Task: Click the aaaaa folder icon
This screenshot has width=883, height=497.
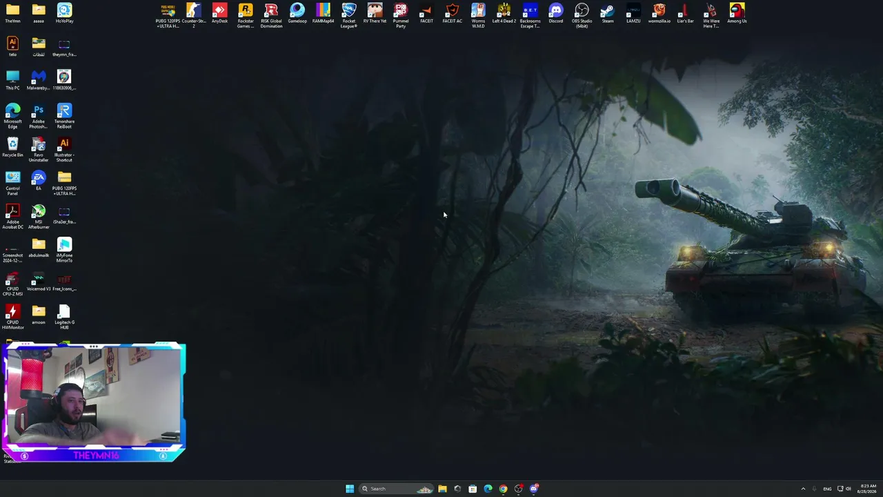Action: click(x=39, y=13)
